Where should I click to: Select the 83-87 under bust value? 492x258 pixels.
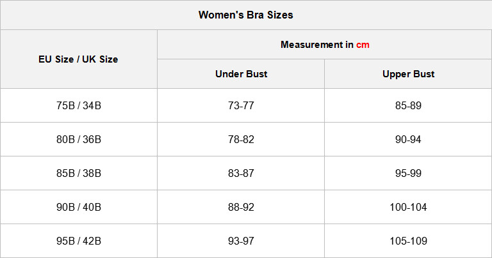point(241,173)
